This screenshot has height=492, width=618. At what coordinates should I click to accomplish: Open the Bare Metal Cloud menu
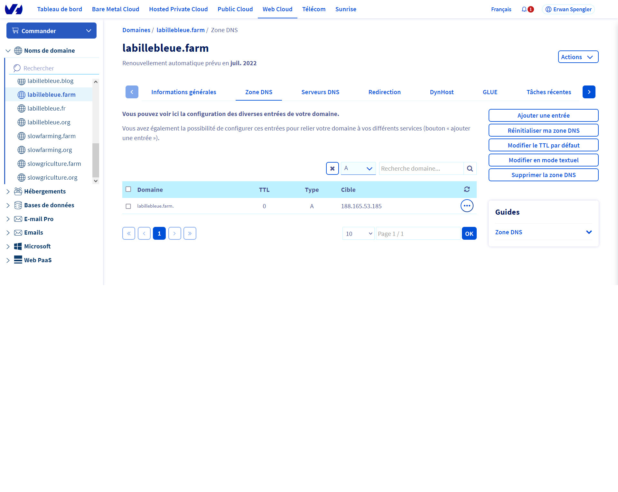(116, 9)
